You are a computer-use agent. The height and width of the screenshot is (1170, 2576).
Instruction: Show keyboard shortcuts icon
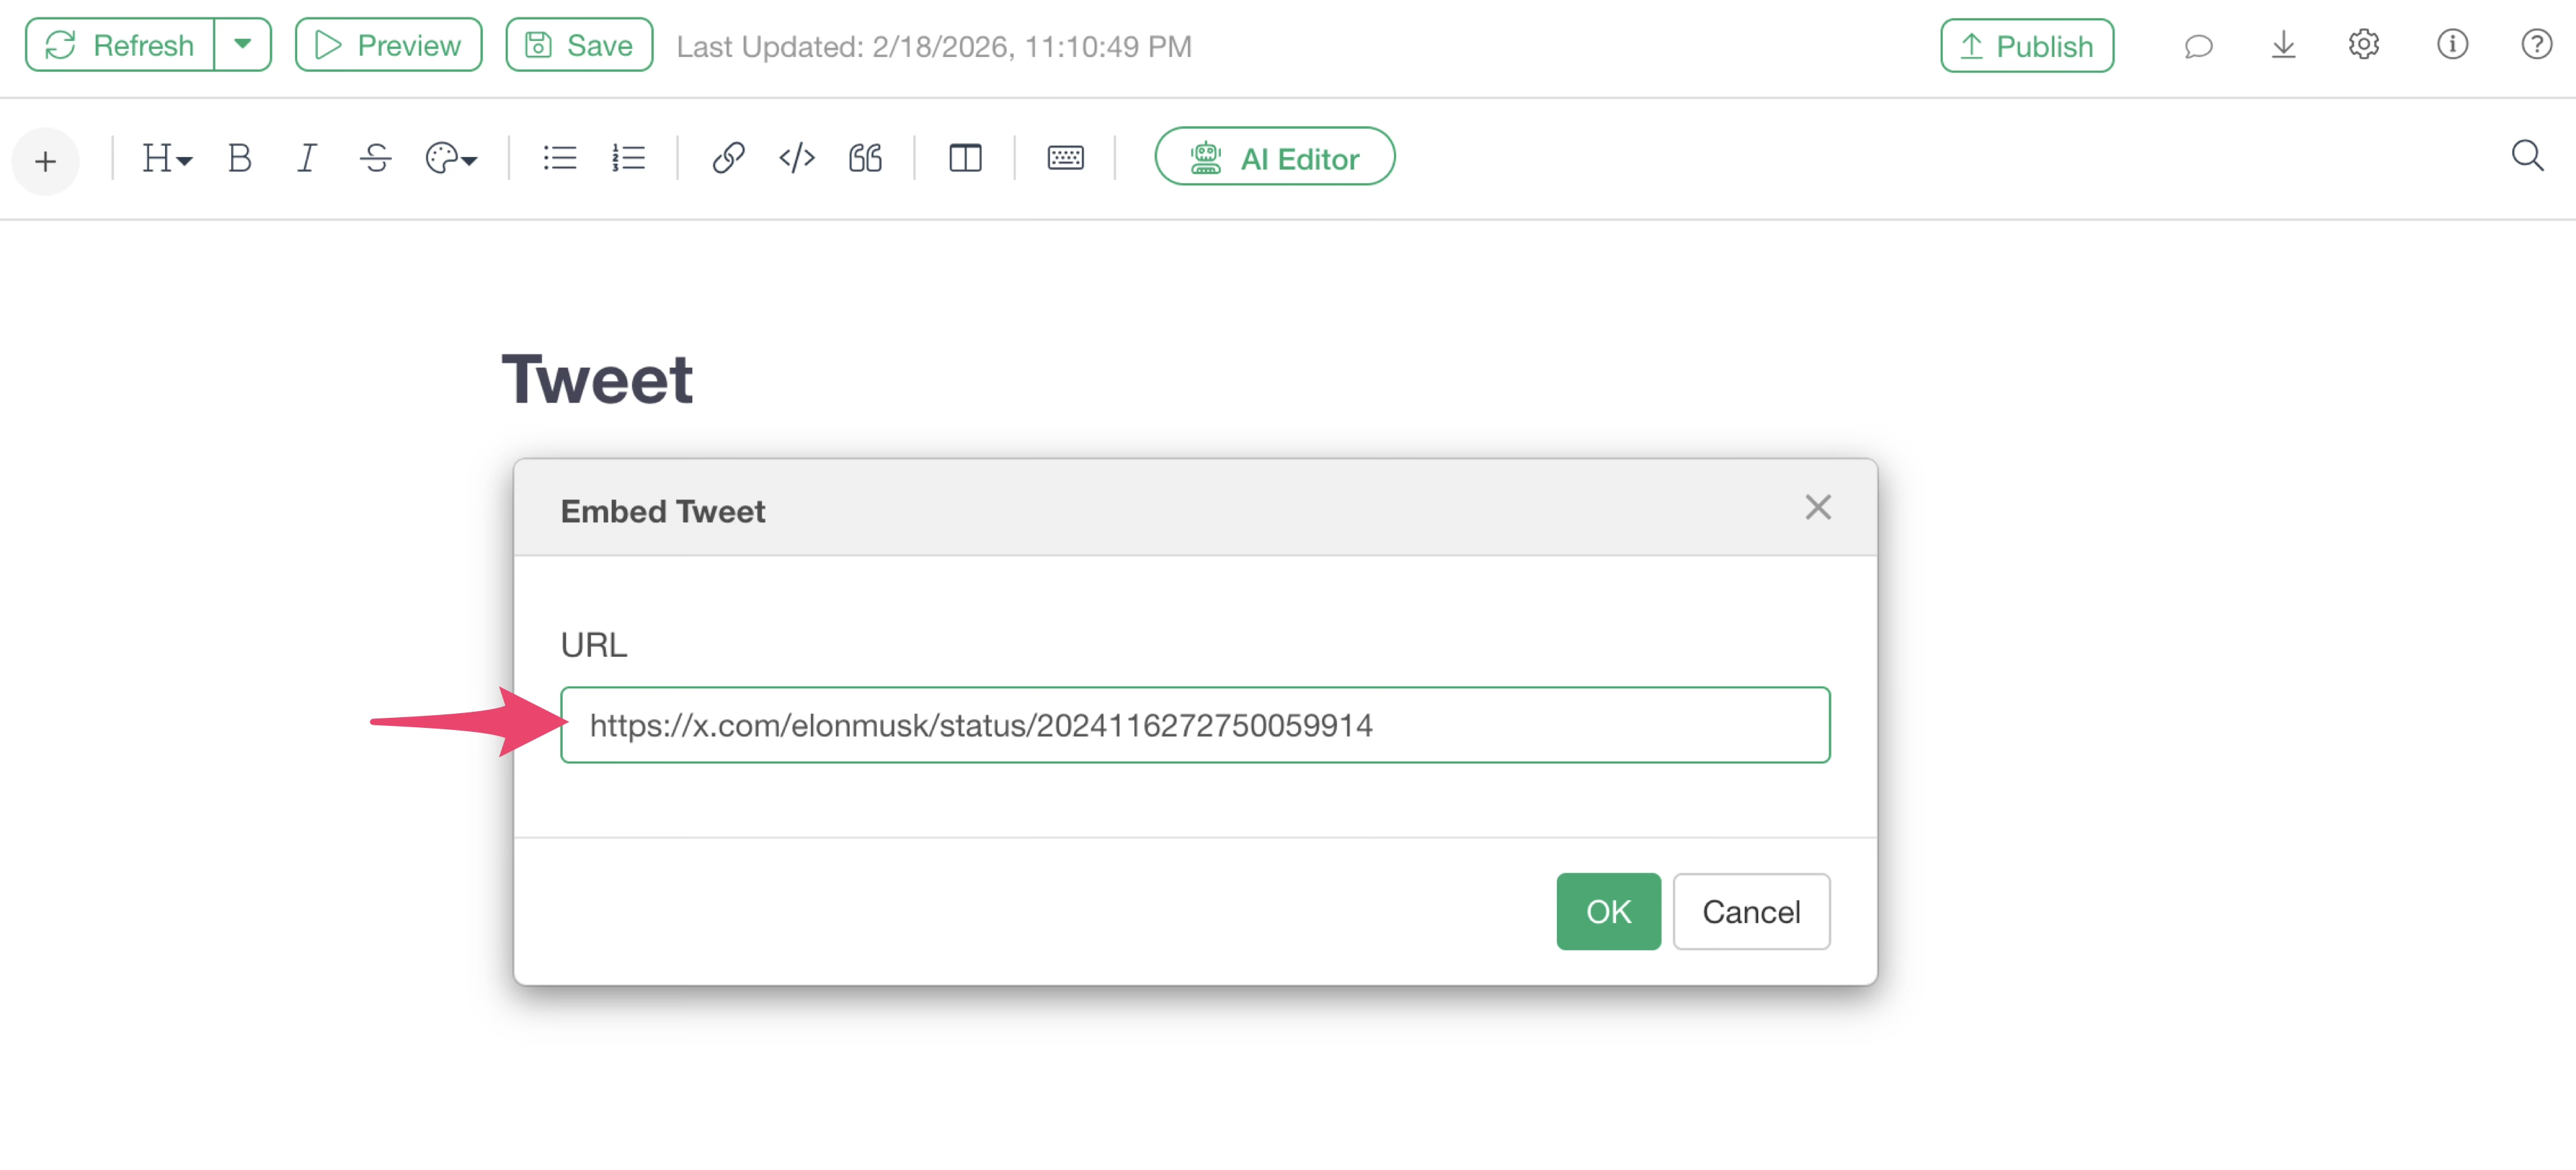1065,158
